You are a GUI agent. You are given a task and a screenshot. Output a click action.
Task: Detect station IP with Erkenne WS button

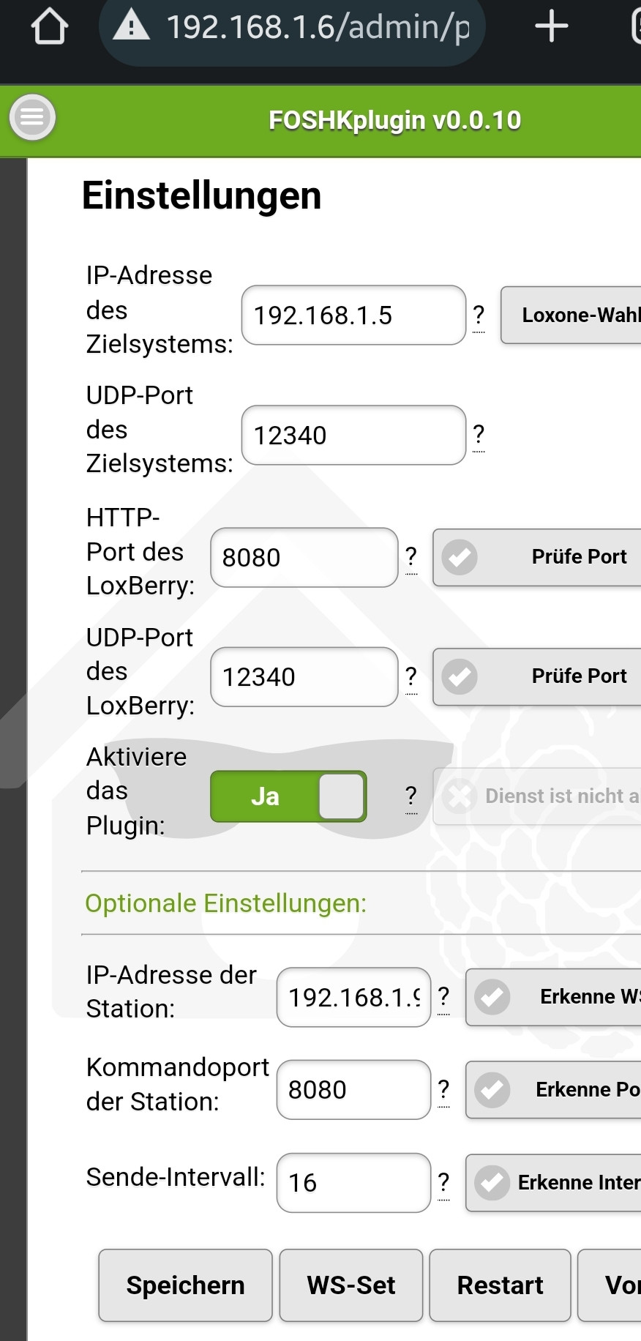coord(556,997)
